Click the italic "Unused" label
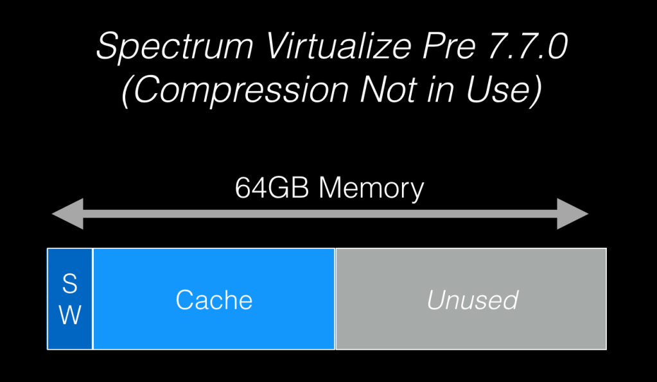This screenshot has width=657, height=382. tap(473, 300)
